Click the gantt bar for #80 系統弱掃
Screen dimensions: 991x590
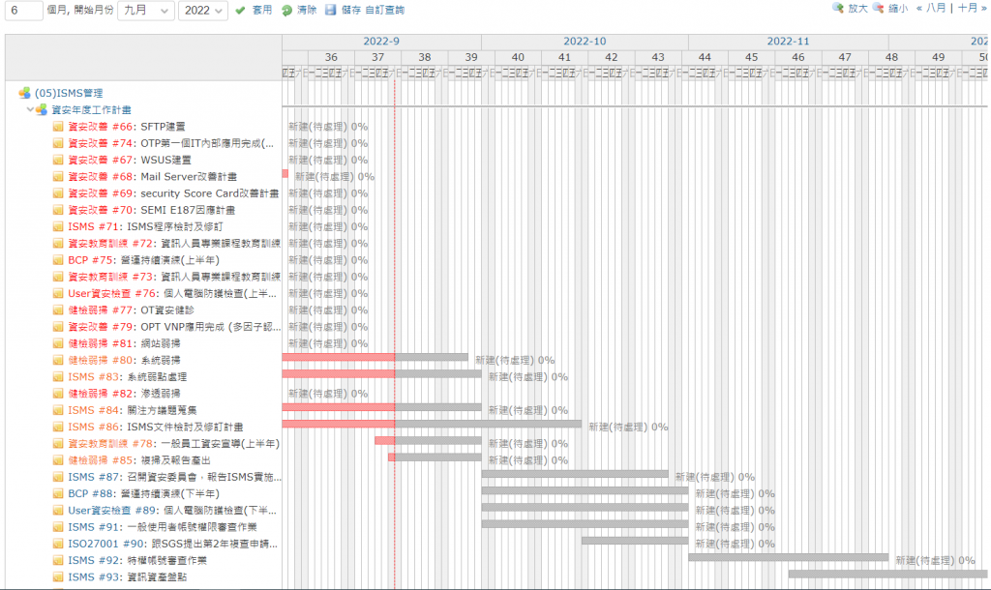[375, 358]
